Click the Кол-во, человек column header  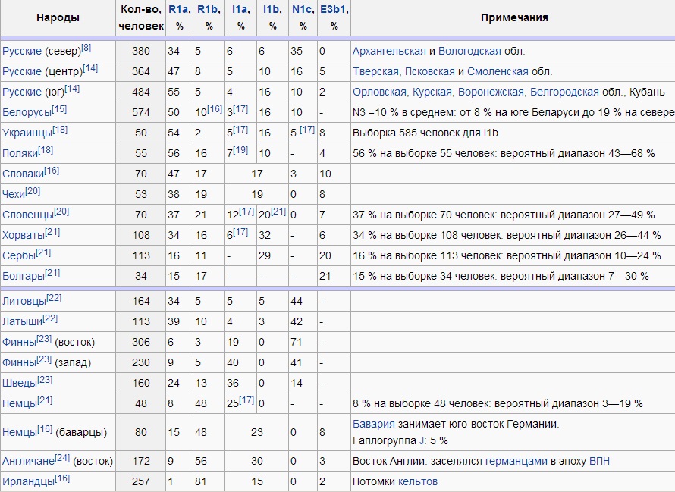pos(141,17)
